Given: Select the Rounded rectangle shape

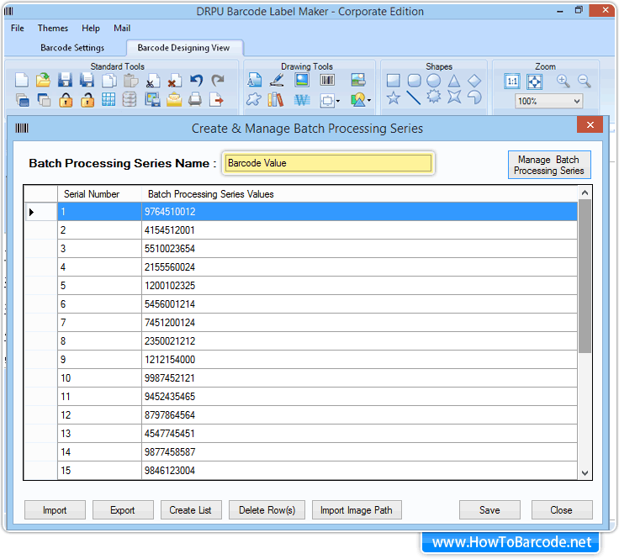Looking at the screenshot, I should point(414,81).
